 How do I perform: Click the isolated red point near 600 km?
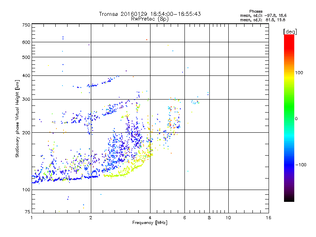(x=147, y=40)
